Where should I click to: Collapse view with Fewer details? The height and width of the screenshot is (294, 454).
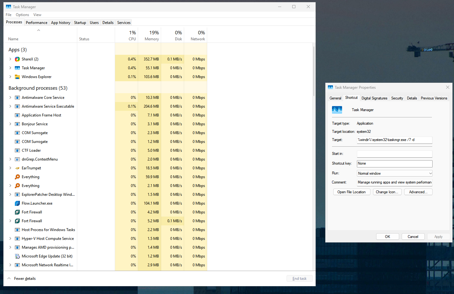click(21, 279)
